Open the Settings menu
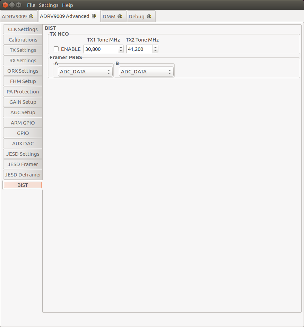The height and width of the screenshot is (327, 304). click(x=48, y=5)
